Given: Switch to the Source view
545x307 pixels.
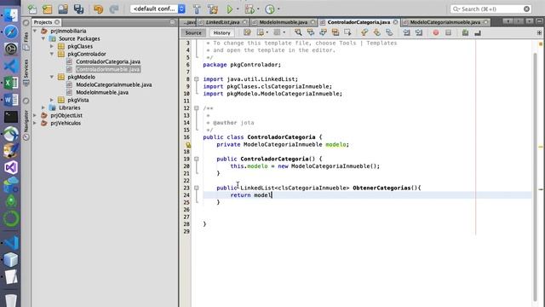Looking at the screenshot, I should 193,32.
